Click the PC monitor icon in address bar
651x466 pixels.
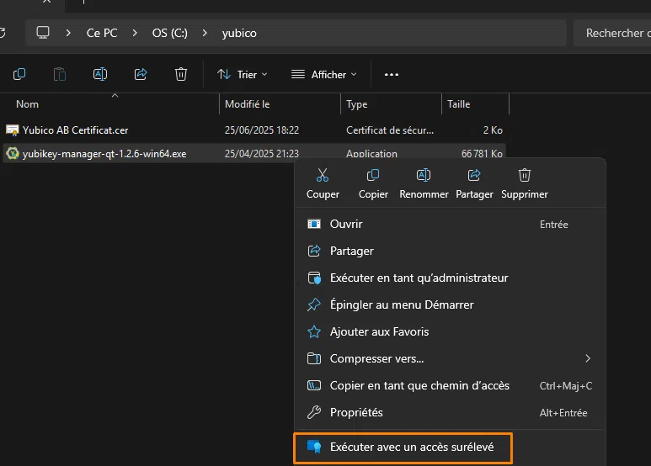click(43, 32)
